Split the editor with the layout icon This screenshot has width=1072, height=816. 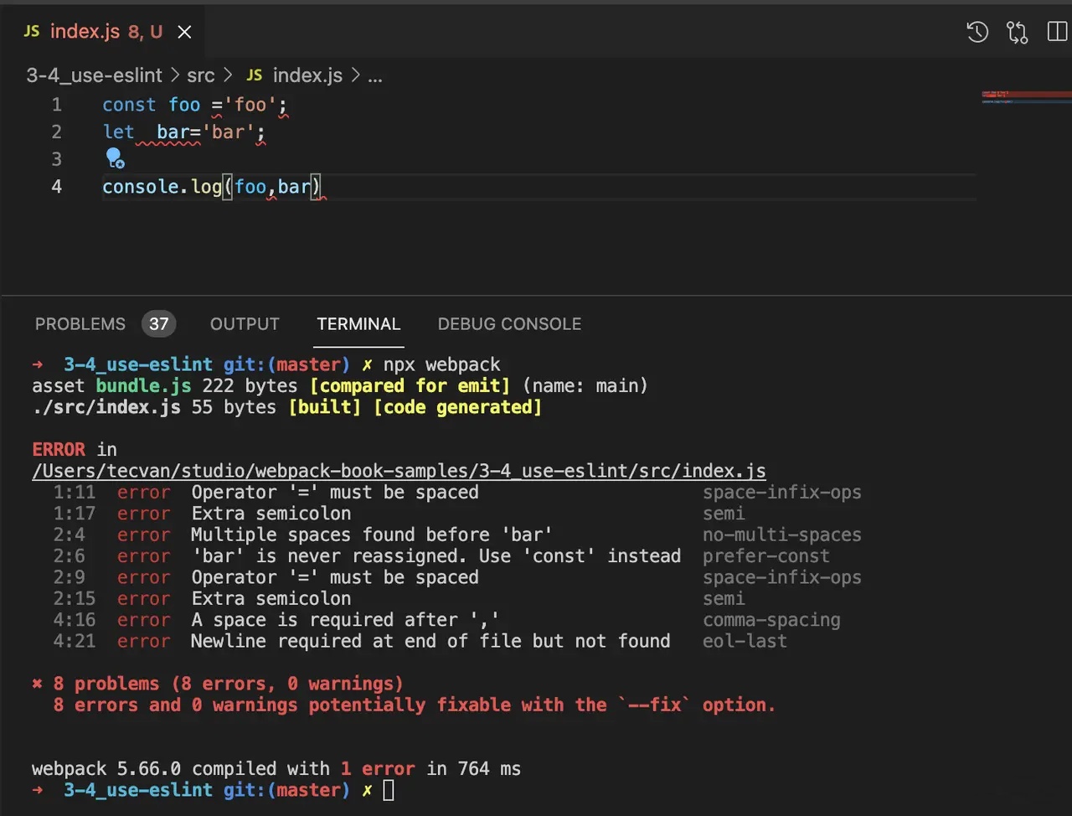pyautogui.click(x=1058, y=33)
